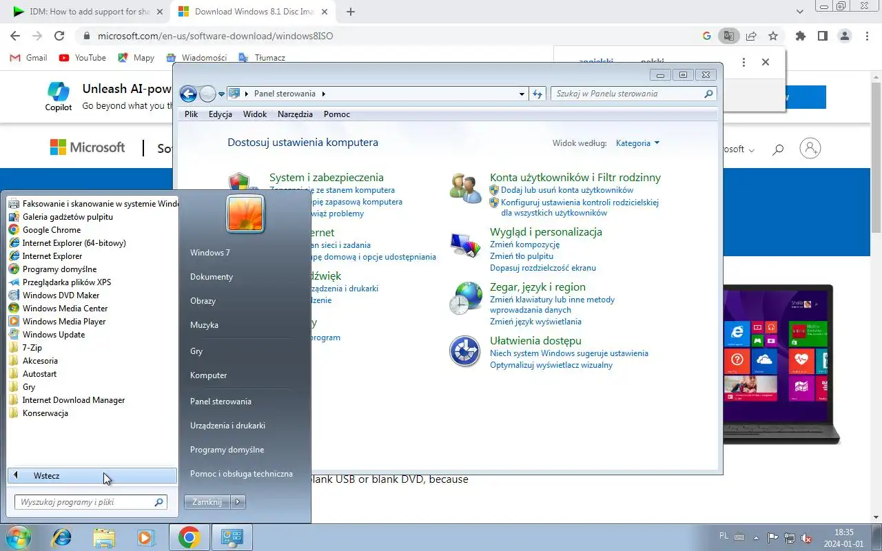The width and height of the screenshot is (882, 551).
Task: Open Chrome extensions puzzle icon
Action: (800, 36)
